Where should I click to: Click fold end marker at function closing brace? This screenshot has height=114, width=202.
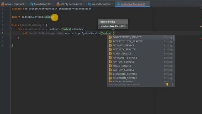click(x=11, y=37)
